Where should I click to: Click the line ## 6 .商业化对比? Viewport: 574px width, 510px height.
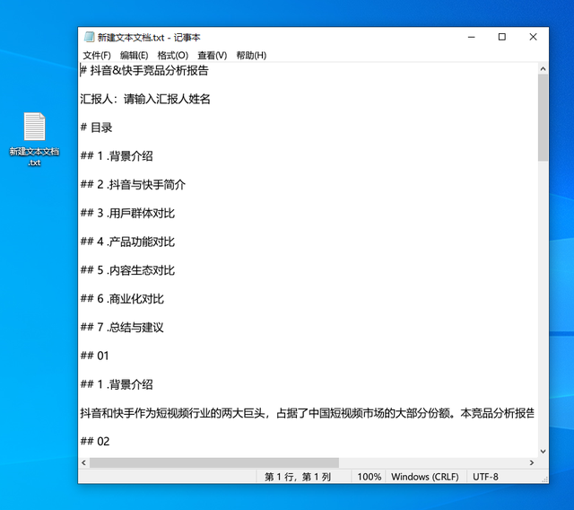click(122, 299)
